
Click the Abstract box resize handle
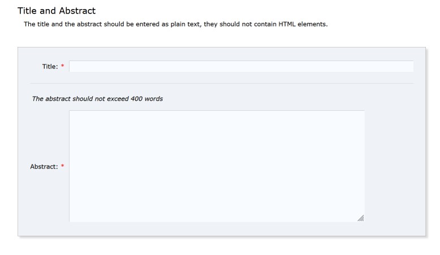coord(361,218)
